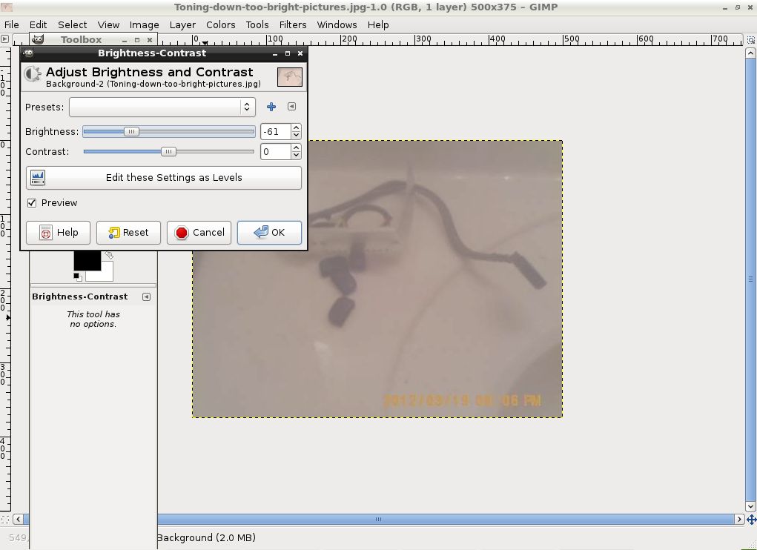The height and width of the screenshot is (550, 757).
Task: Open the Colors menu
Action: point(221,24)
